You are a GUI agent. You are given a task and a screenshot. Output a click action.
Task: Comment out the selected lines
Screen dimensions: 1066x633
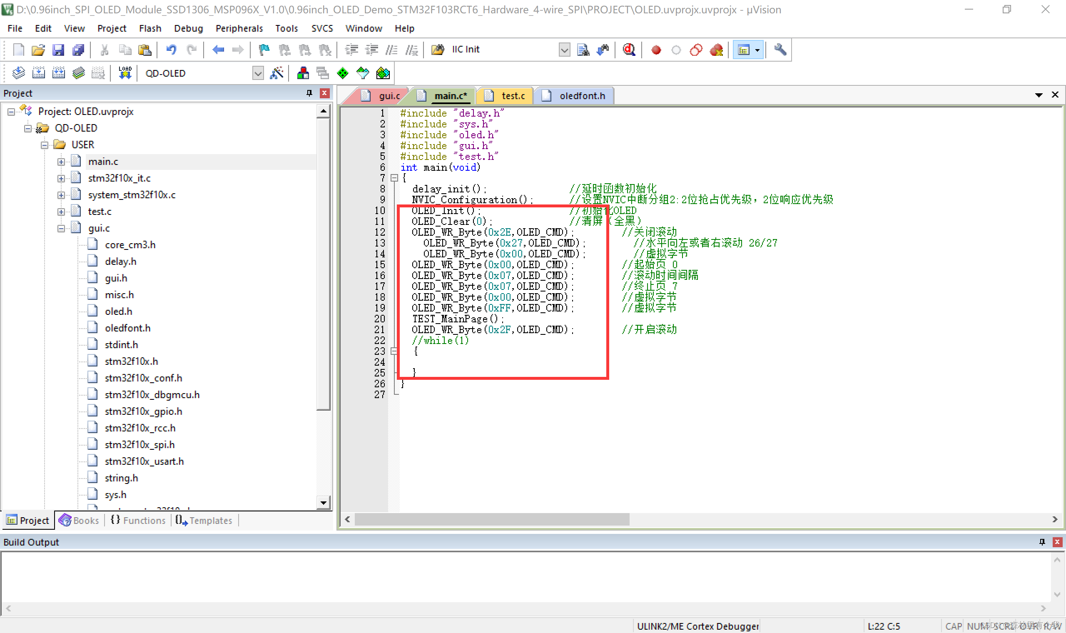point(392,50)
